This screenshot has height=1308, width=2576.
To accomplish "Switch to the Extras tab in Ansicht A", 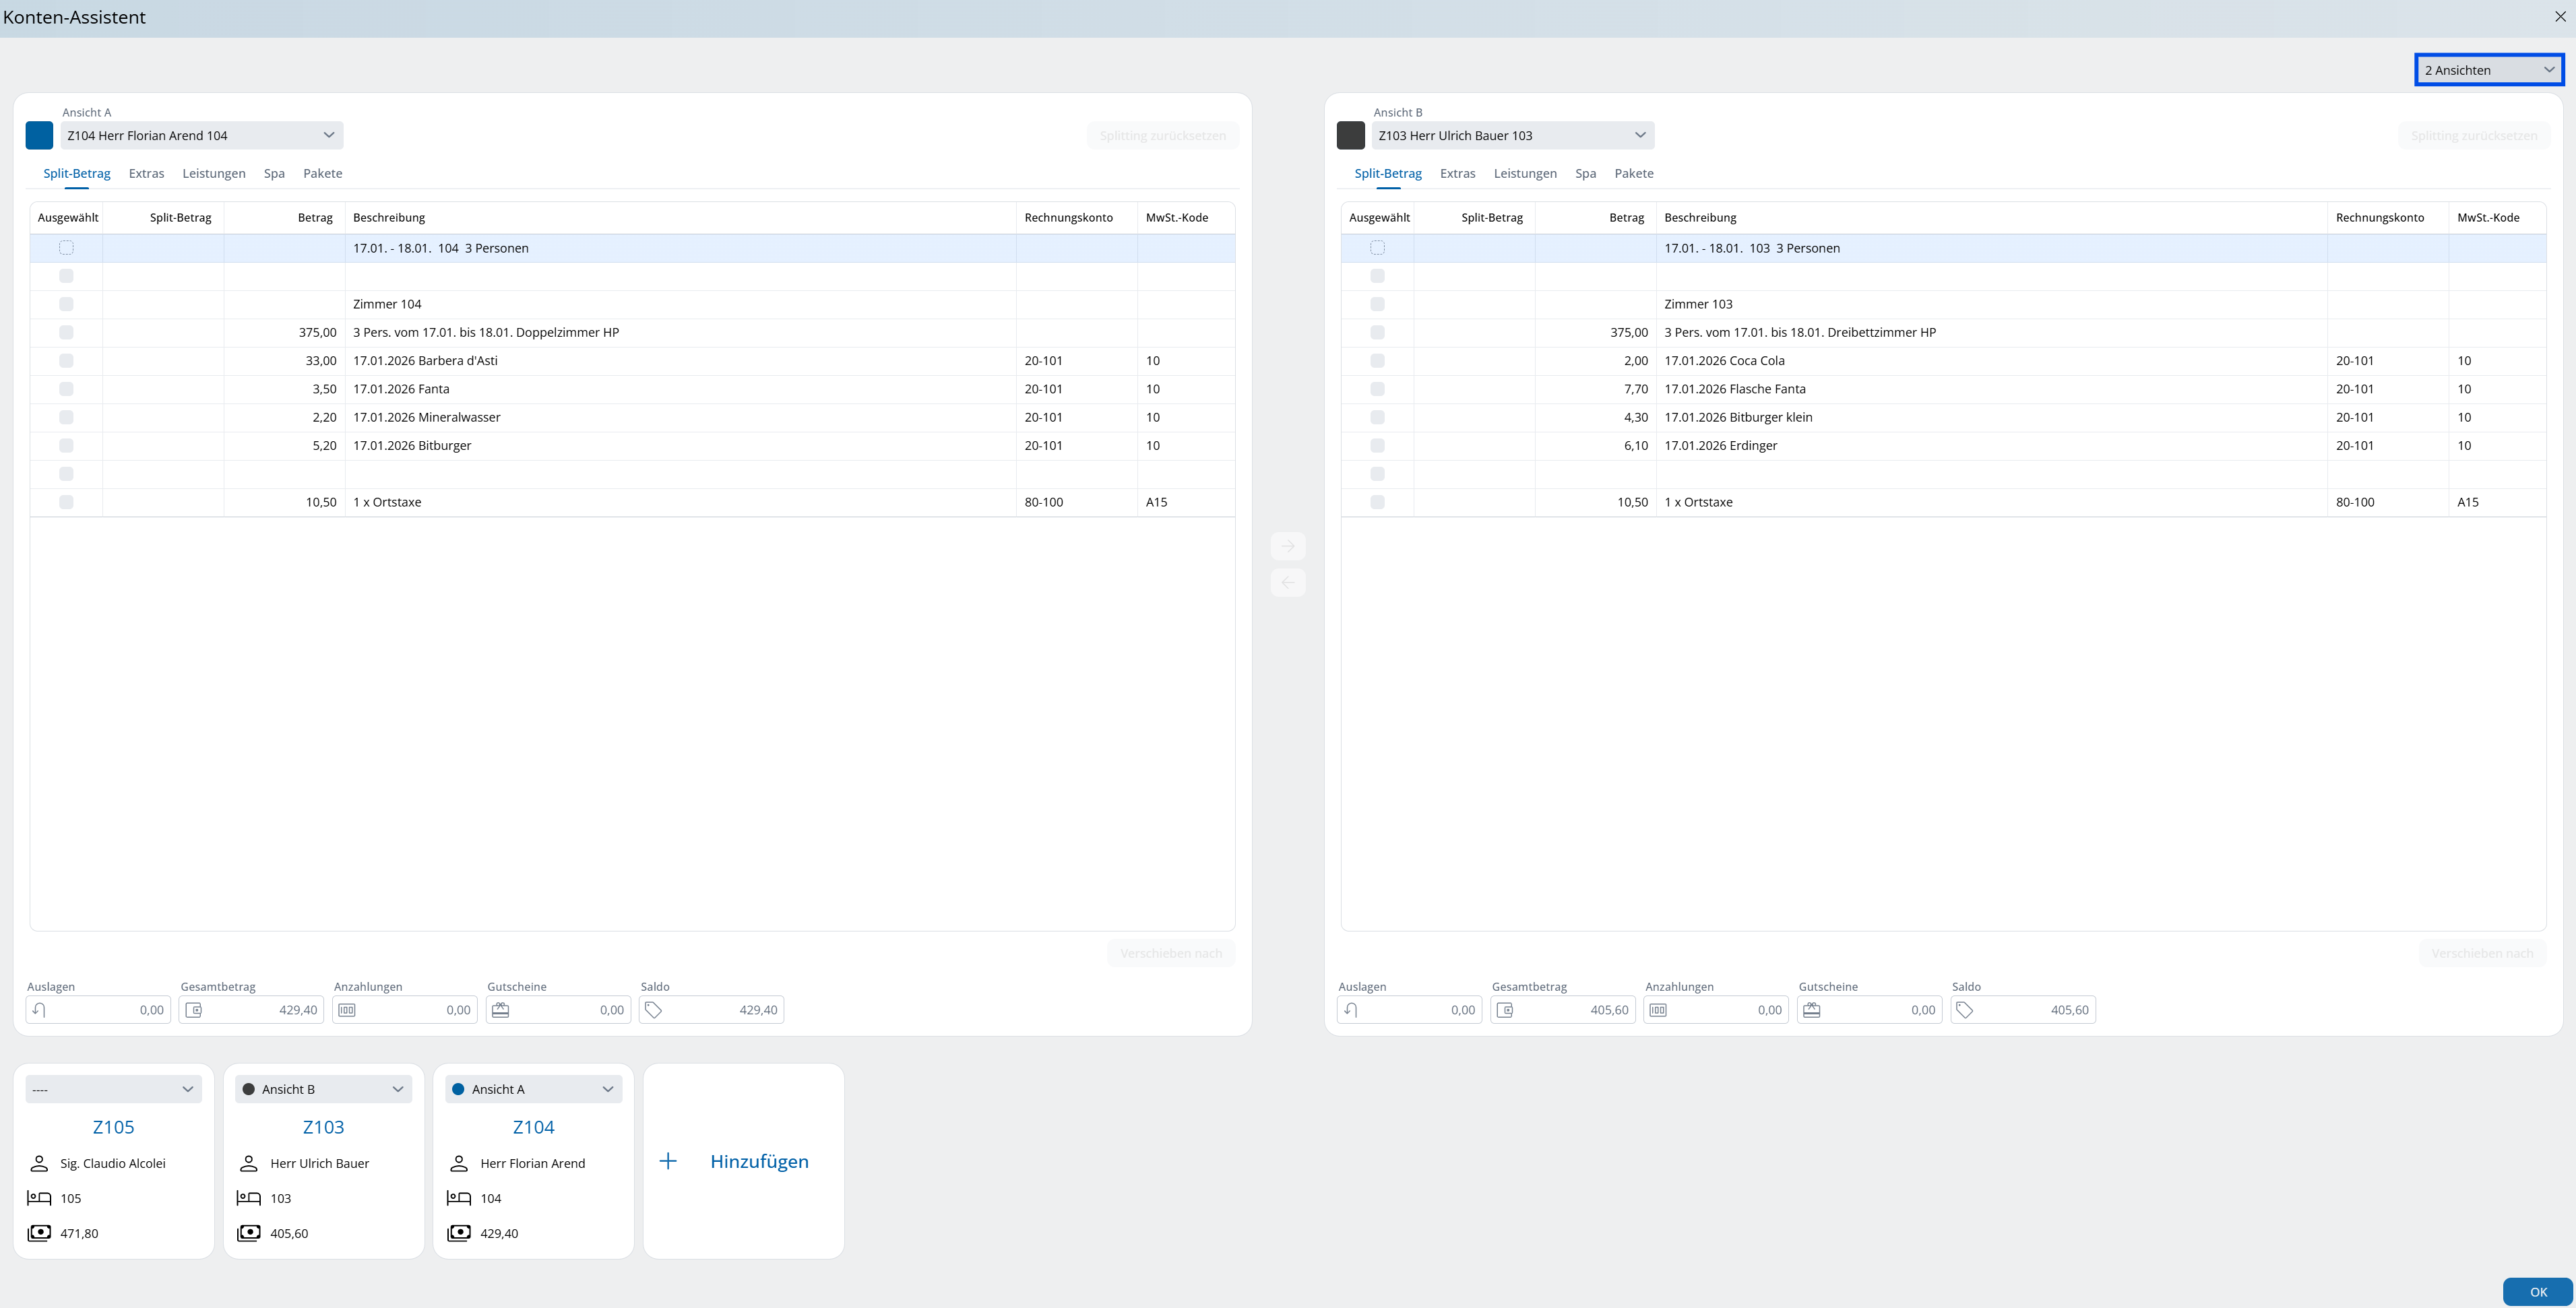I will pos(146,174).
